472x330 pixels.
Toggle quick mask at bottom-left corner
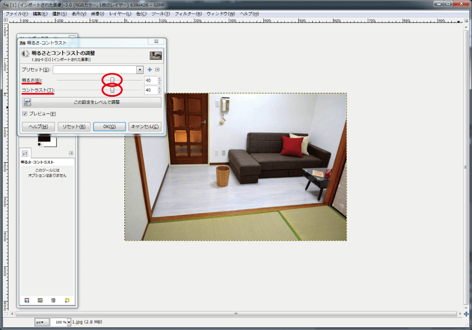(x=6, y=314)
